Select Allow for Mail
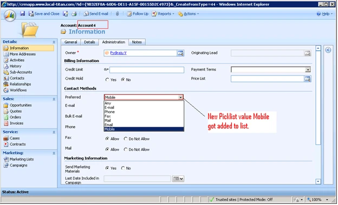 (107, 150)
